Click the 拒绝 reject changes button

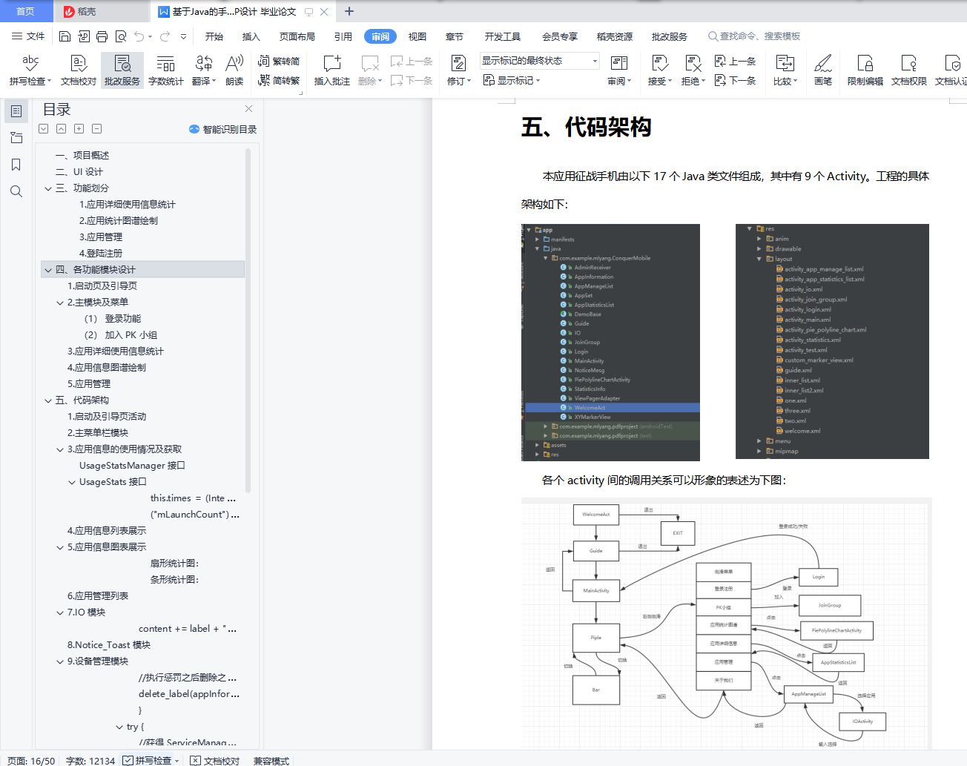[693, 70]
